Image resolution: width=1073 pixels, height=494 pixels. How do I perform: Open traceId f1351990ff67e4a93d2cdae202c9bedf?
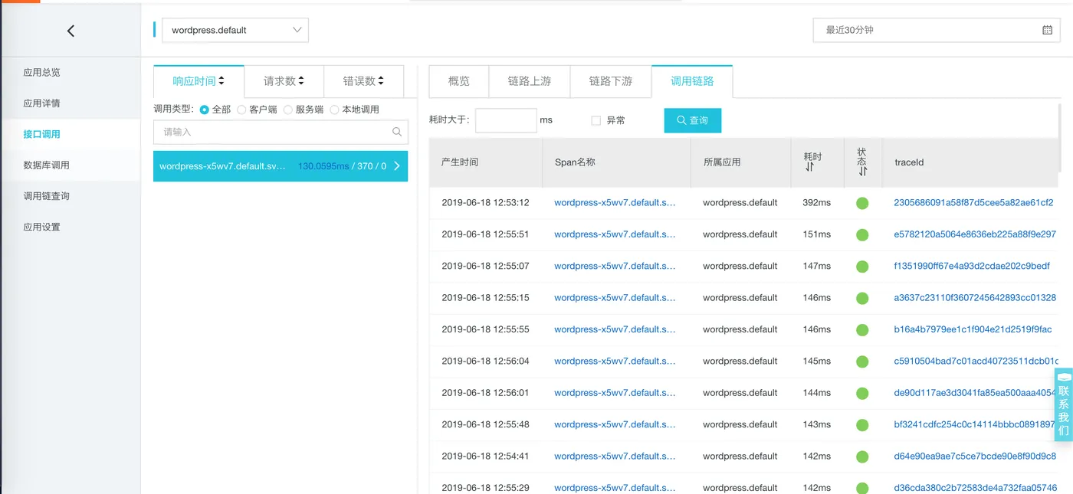click(x=972, y=266)
